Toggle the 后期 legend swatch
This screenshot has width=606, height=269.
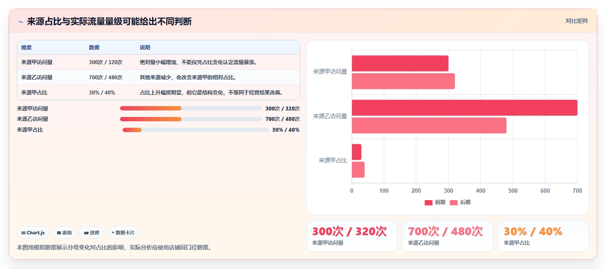tap(454, 203)
